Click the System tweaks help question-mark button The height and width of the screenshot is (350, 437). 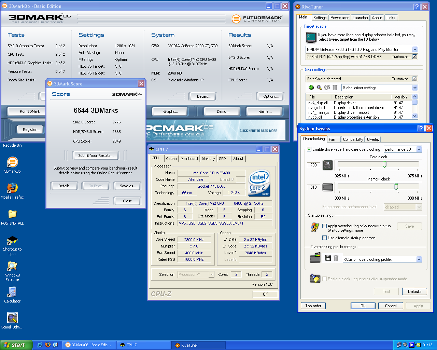421,128
